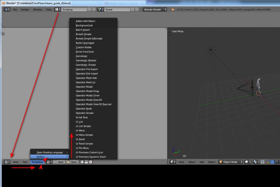The width and height of the screenshot is (280, 187).
Task: Click the Blender logo in the info header
Action: tap(173, 9)
